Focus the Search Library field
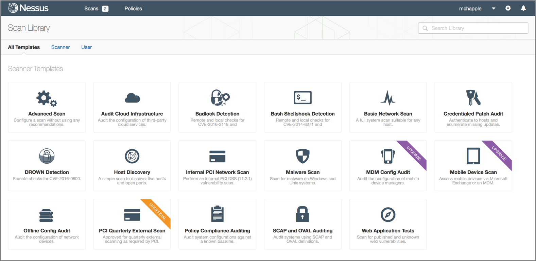The image size is (536, 261). tap(473, 28)
